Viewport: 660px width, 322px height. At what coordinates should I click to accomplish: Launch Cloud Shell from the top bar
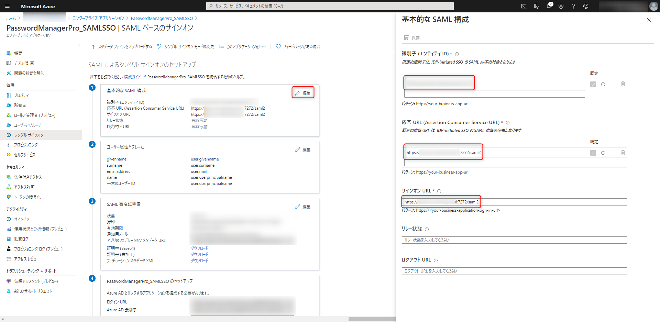coord(524,6)
